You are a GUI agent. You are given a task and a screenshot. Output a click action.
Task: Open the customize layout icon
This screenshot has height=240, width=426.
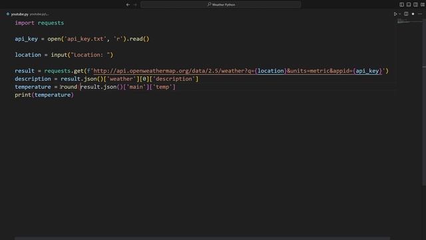423,5
